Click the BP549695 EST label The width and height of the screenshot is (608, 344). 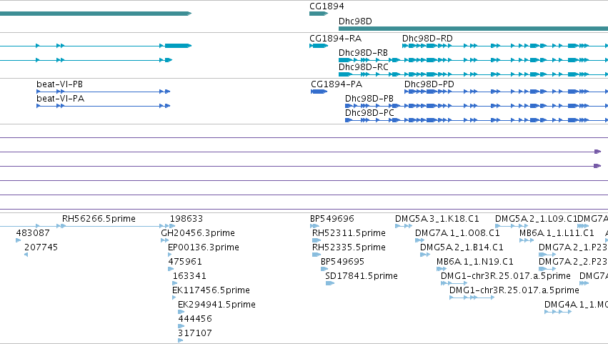point(342,262)
